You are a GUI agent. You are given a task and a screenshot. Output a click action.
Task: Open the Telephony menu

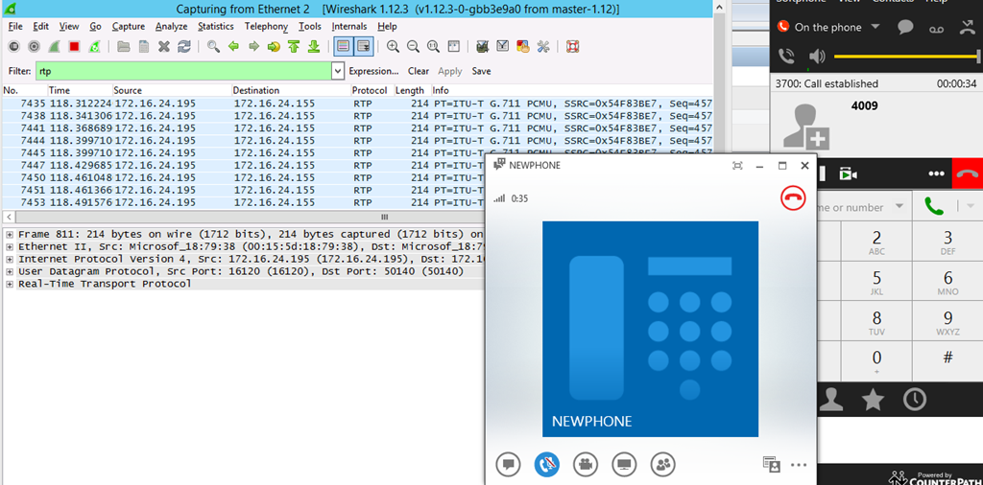pos(267,26)
